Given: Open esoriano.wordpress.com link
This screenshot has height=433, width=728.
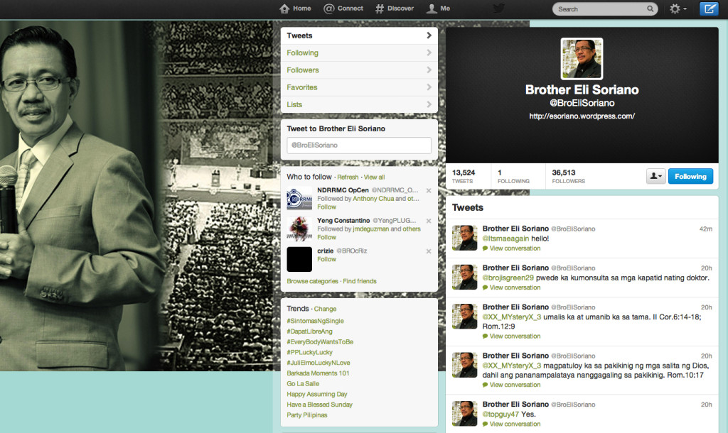Looking at the screenshot, I should [582, 116].
